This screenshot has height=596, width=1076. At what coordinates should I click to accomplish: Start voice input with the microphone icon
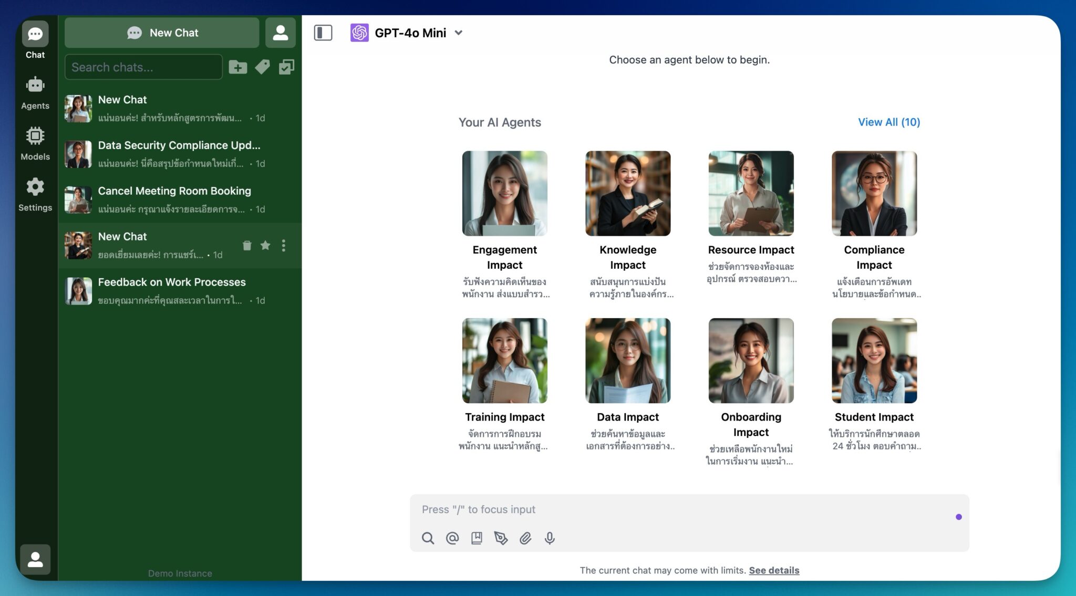[550, 538]
